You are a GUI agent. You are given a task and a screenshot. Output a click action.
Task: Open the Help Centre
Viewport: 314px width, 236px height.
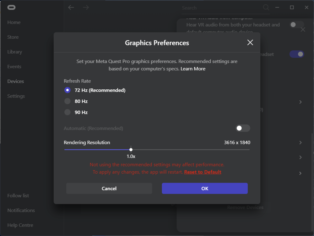pyautogui.click(x=20, y=225)
